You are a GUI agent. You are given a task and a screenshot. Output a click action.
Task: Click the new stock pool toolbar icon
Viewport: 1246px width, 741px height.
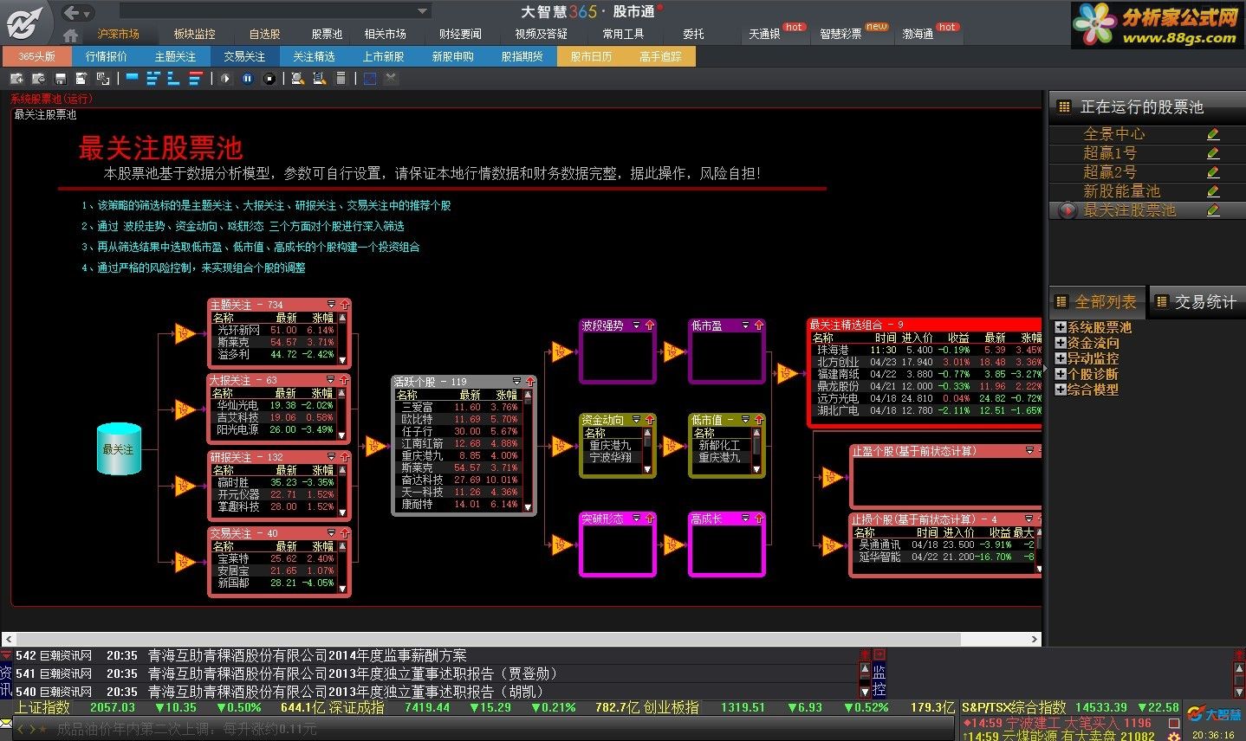(x=16, y=79)
